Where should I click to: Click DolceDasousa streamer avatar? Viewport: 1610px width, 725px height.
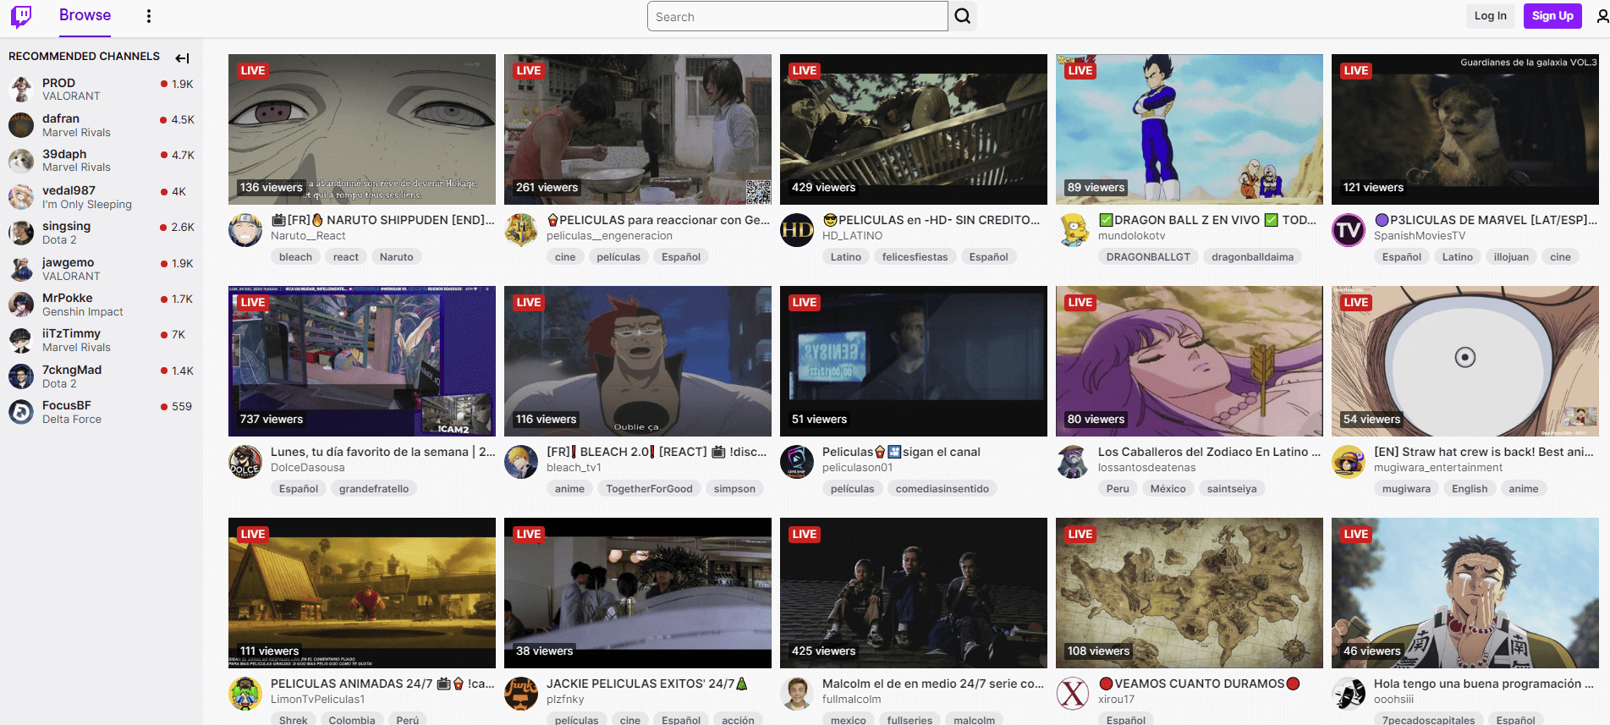(x=245, y=462)
